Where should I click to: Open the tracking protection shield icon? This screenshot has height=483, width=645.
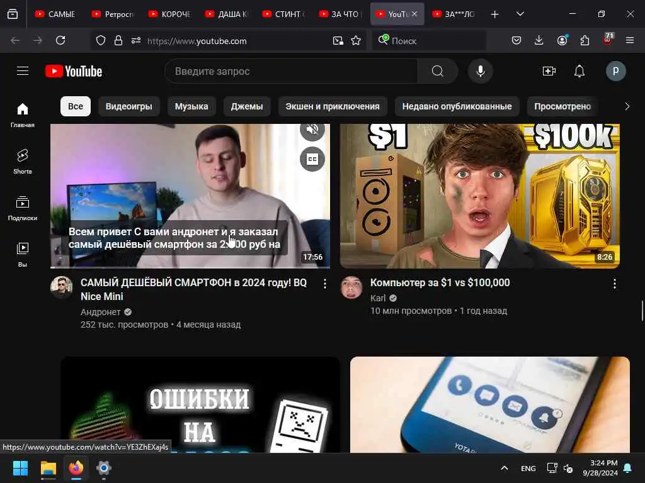pyautogui.click(x=101, y=40)
